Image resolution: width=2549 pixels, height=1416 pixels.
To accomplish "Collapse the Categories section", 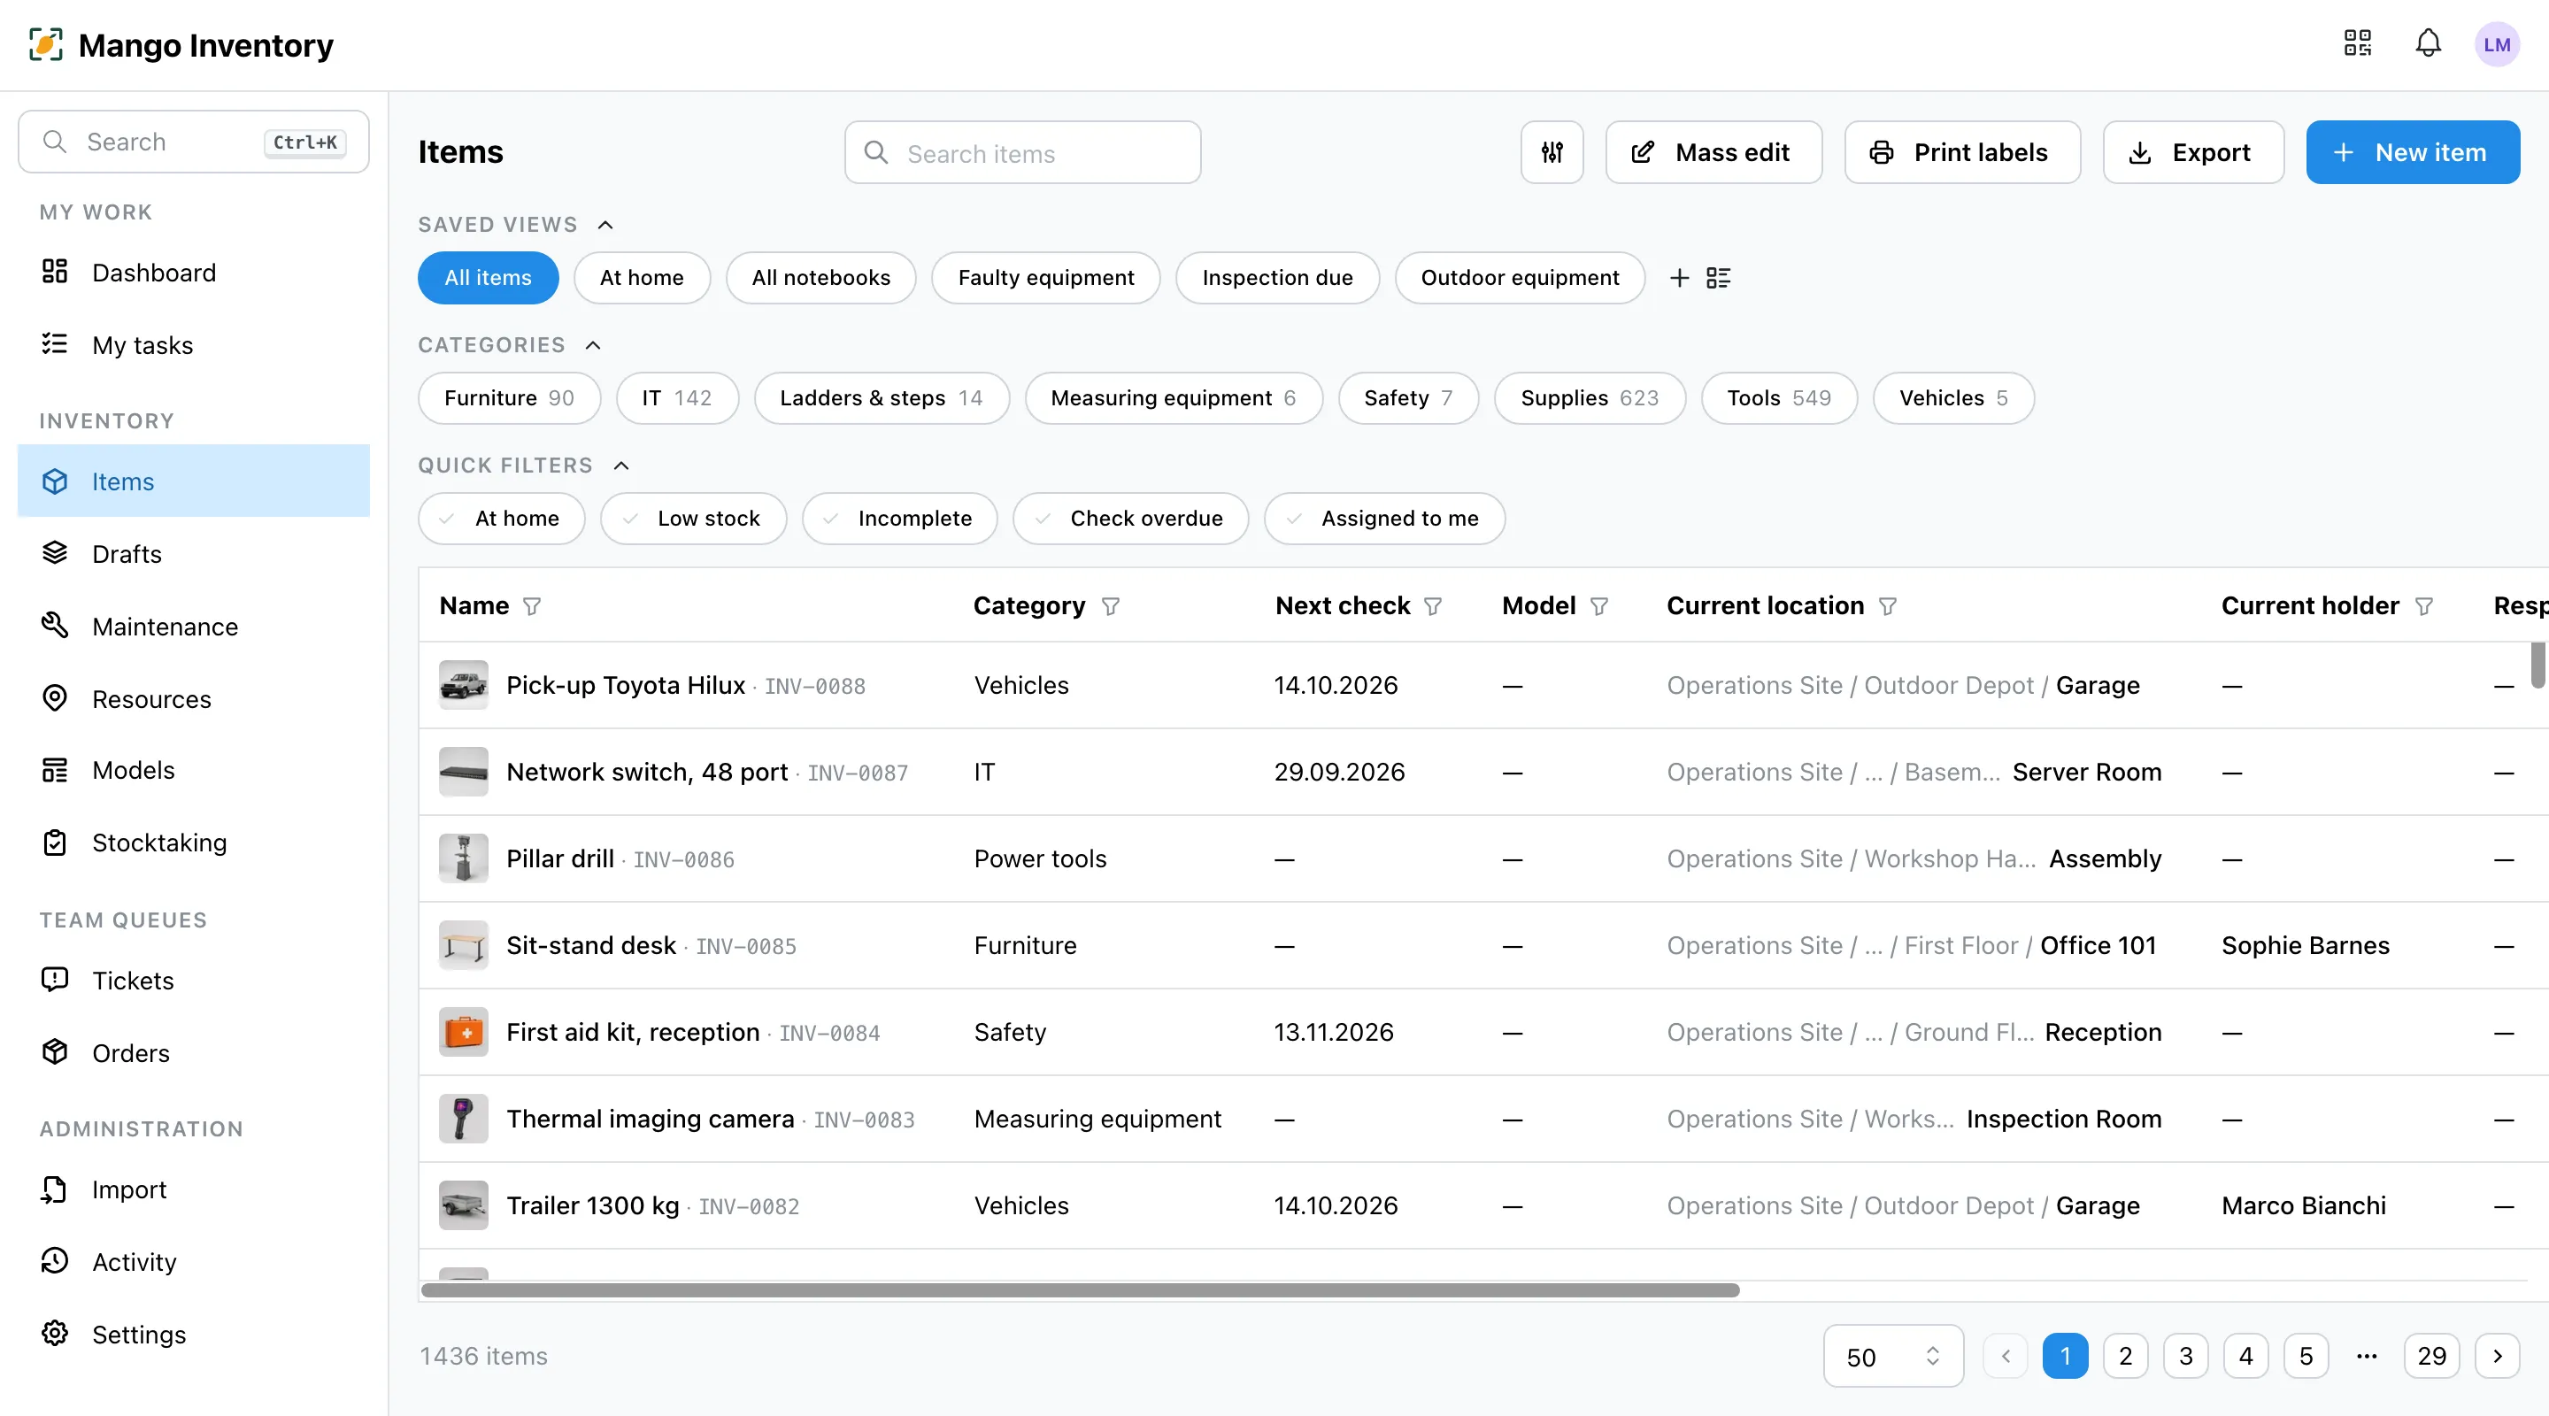I will click(x=593, y=345).
